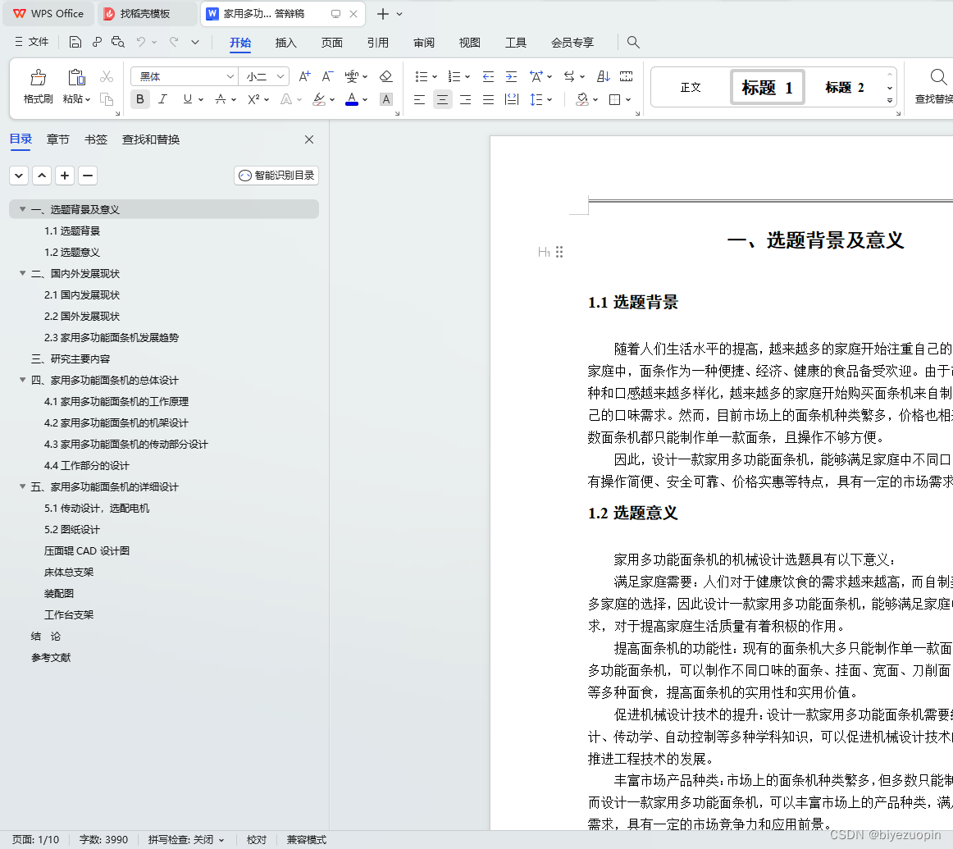
Task: Click the Align right paragraph icon
Action: (x=466, y=100)
